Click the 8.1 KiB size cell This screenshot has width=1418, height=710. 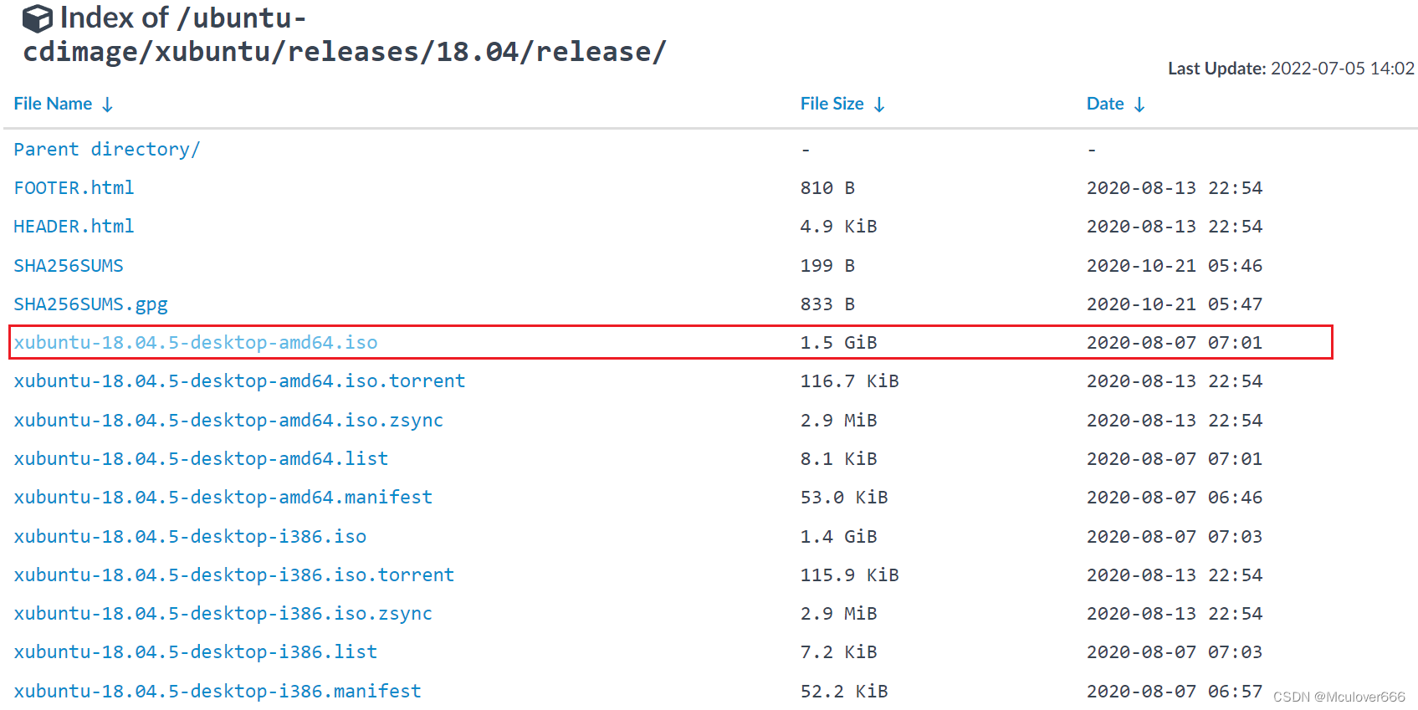tap(838, 459)
